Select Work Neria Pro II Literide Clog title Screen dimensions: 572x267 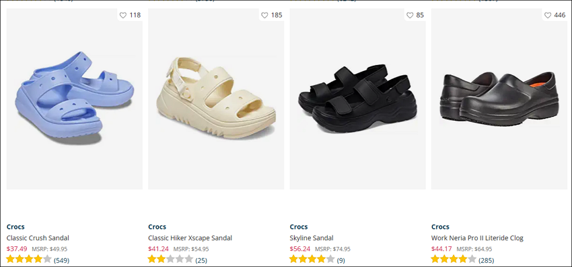click(x=477, y=238)
